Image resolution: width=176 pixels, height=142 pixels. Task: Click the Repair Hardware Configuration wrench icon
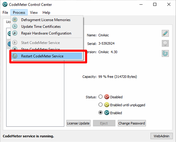coord(15,33)
